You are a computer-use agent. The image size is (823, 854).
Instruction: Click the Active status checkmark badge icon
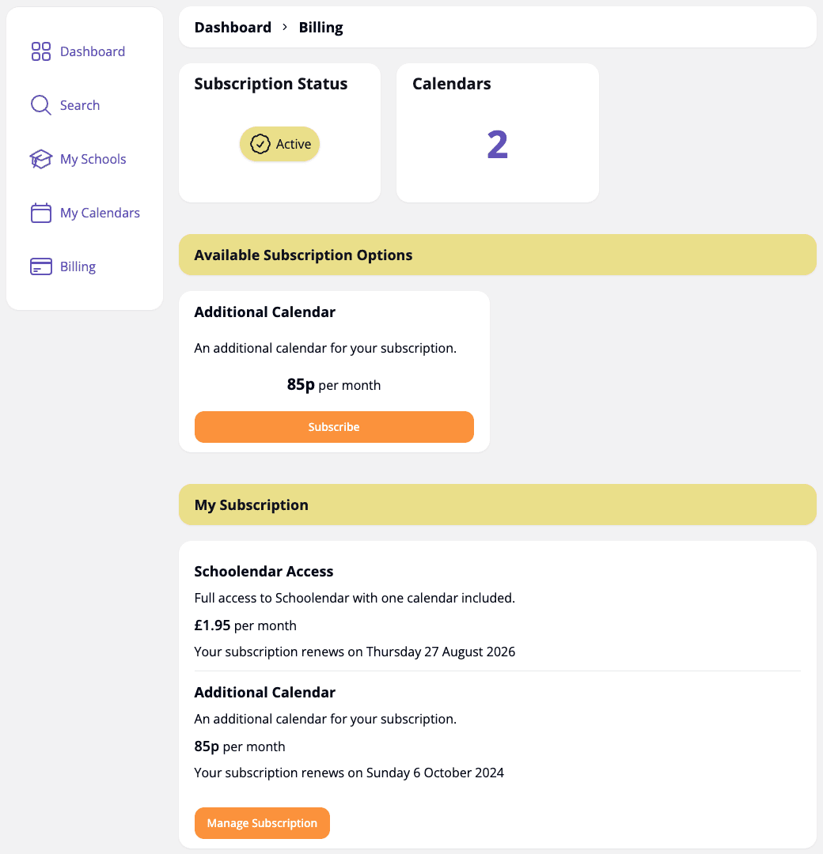point(260,145)
